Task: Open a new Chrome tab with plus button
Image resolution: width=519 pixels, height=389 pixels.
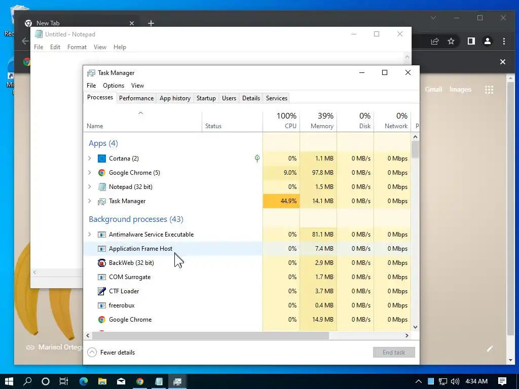Action: (x=151, y=23)
